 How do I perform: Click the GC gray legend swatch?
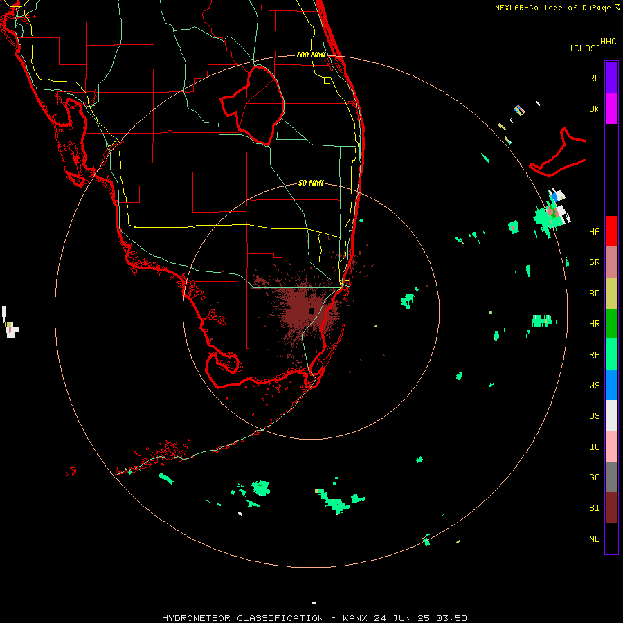click(x=611, y=477)
